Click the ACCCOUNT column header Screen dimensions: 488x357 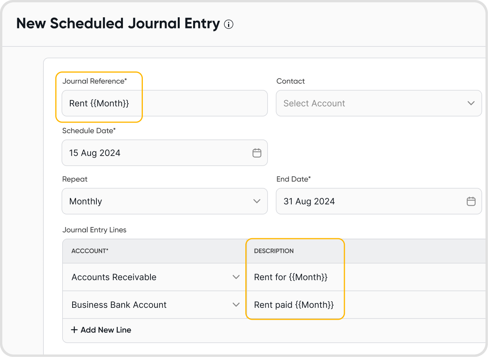point(90,251)
